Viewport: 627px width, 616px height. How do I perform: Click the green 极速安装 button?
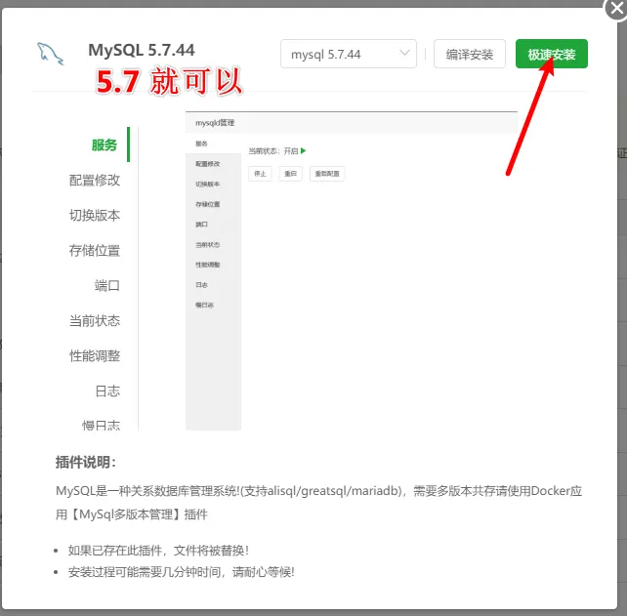(552, 54)
